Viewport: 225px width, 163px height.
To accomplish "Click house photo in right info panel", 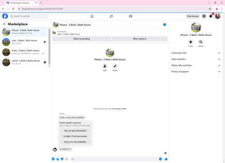I will click(196, 27).
